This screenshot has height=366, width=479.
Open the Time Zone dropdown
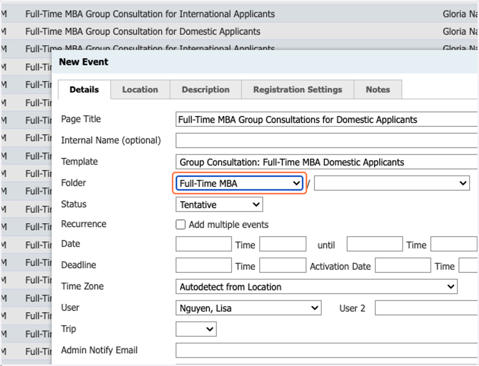point(317,287)
